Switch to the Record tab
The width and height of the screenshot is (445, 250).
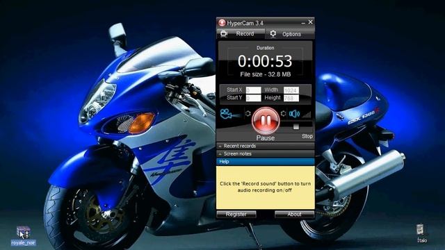tap(241, 34)
